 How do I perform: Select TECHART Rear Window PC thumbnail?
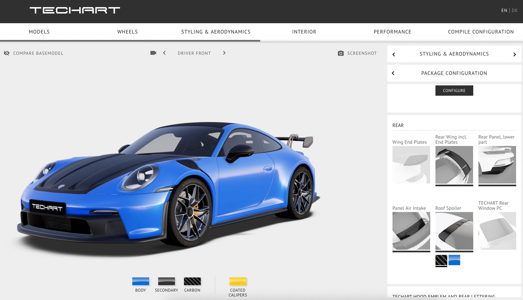497,231
